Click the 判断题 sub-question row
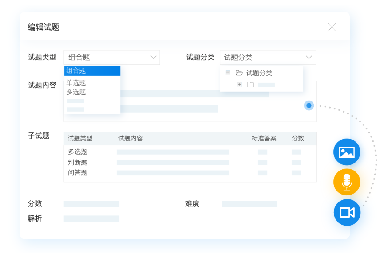The width and height of the screenshot is (384, 253). pyautogui.click(x=78, y=162)
